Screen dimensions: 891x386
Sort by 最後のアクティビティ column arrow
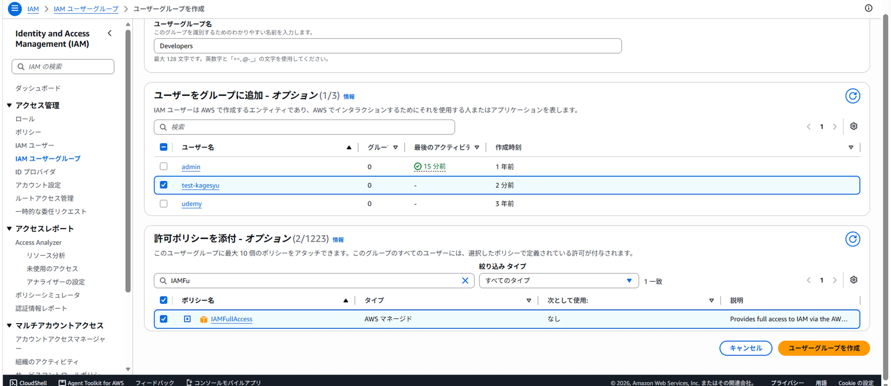[477, 148]
